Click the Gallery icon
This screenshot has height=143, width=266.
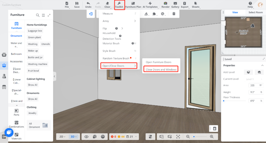tap(175, 3)
